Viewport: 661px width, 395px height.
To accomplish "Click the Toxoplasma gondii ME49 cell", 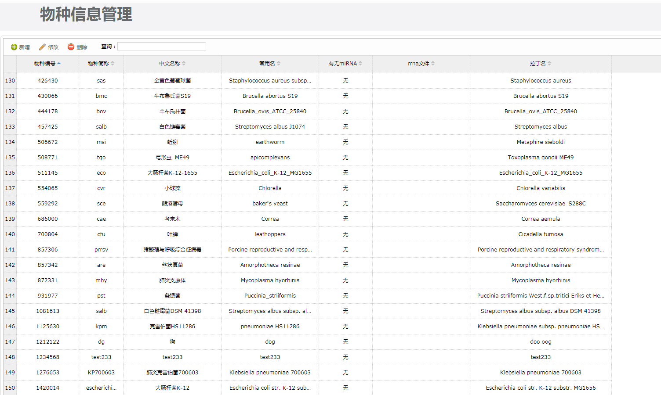I will pyautogui.click(x=541, y=158).
